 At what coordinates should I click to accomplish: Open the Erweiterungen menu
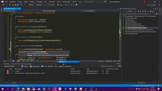66,2
